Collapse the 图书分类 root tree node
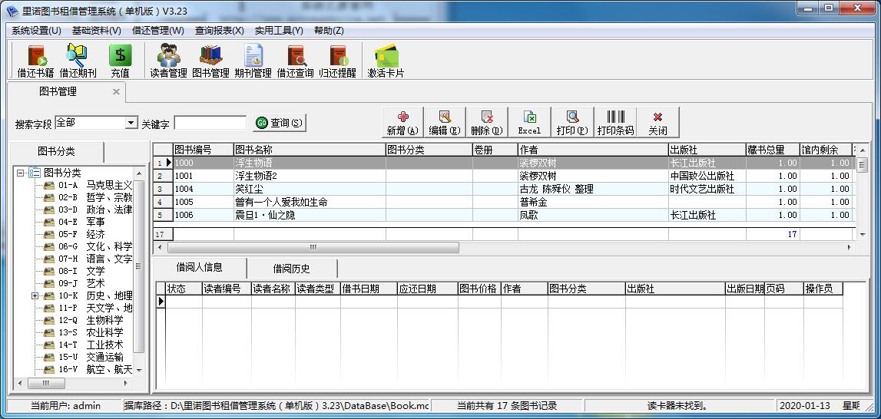This screenshot has height=419, width=881. pyautogui.click(x=20, y=173)
